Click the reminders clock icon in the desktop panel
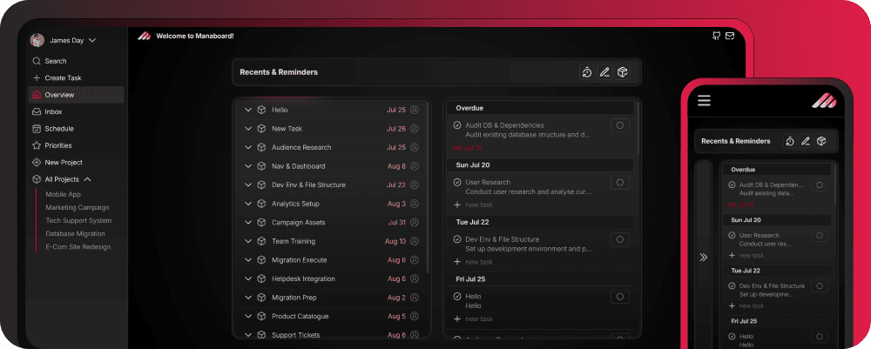This screenshot has width=871, height=349. 586,72
